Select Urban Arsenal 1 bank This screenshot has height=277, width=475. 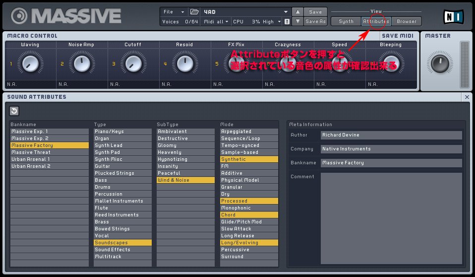[50, 159]
